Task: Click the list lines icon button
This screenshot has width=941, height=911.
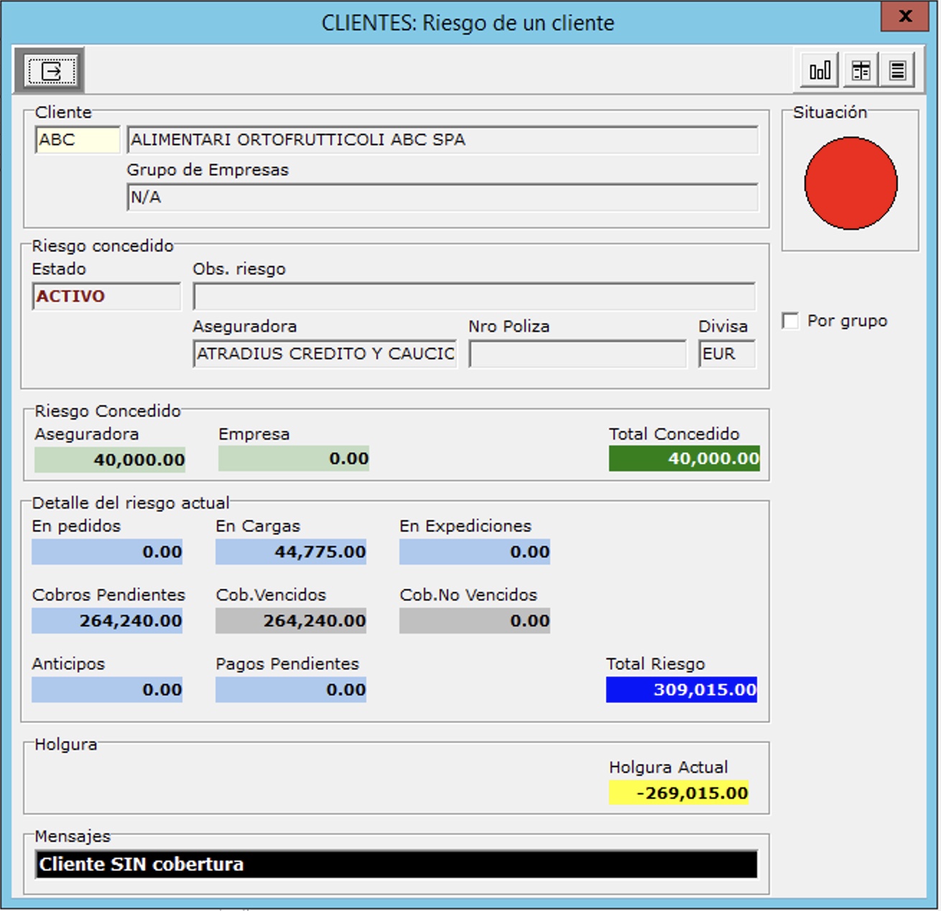Action: (x=897, y=70)
